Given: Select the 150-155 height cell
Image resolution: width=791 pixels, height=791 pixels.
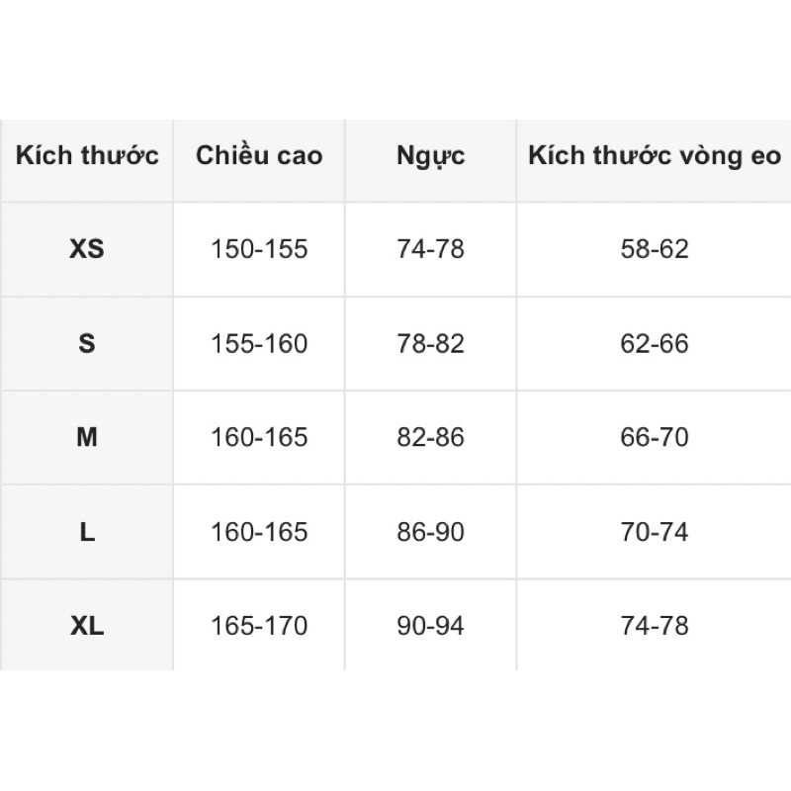Looking at the screenshot, I should [x=259, y=249].
